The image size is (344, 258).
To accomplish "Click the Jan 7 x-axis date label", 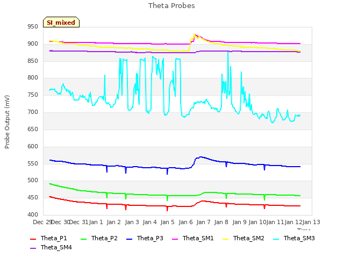I will (203, 222).
